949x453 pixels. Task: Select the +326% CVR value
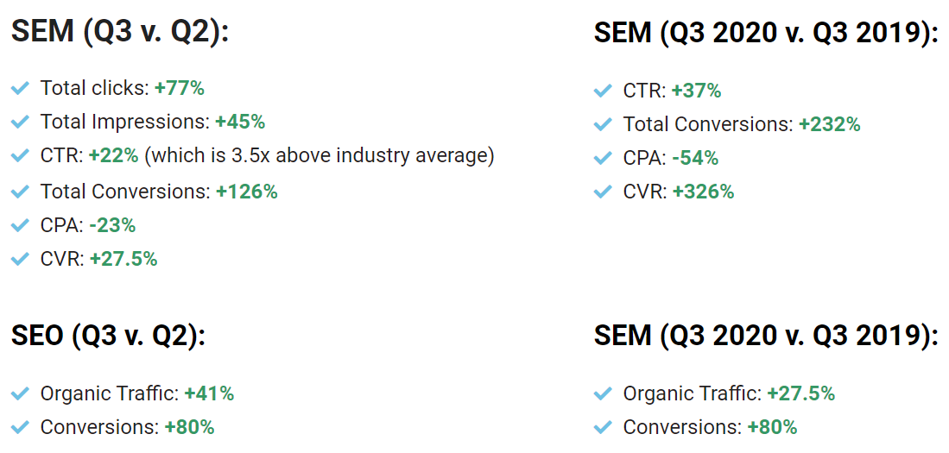pos(703,192)
